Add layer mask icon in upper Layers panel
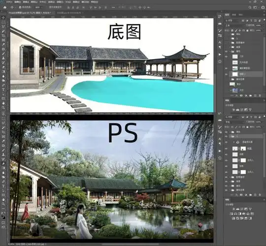This screenshot has height=246, width=266. coord(241,96)
